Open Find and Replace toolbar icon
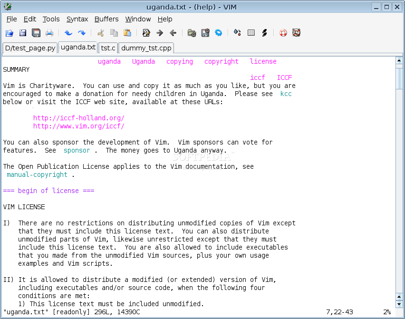The image size is (405, 319). click(x=146, y=33)
